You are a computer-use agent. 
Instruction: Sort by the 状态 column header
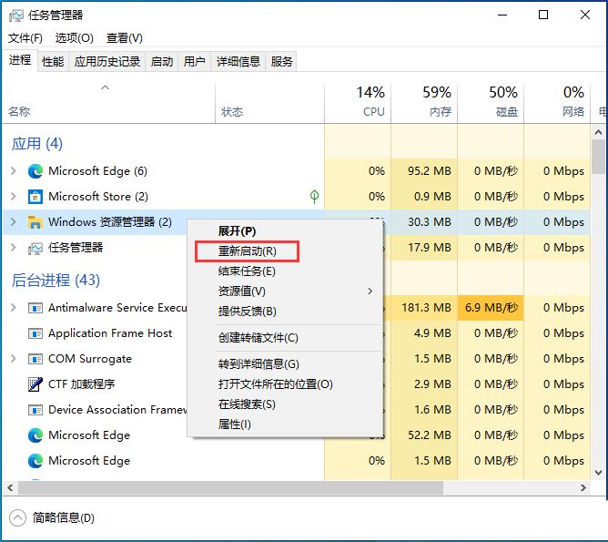[x=269, y=103]
